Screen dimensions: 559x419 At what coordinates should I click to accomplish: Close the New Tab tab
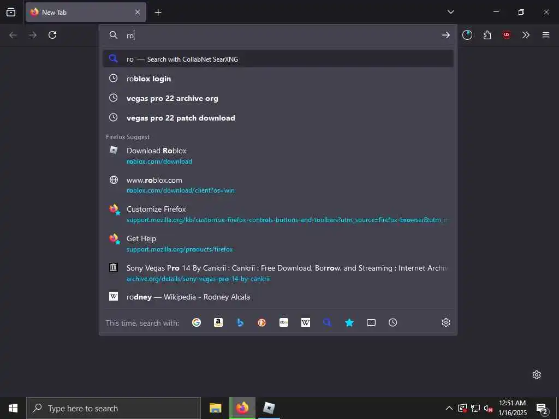pos(138,12)
